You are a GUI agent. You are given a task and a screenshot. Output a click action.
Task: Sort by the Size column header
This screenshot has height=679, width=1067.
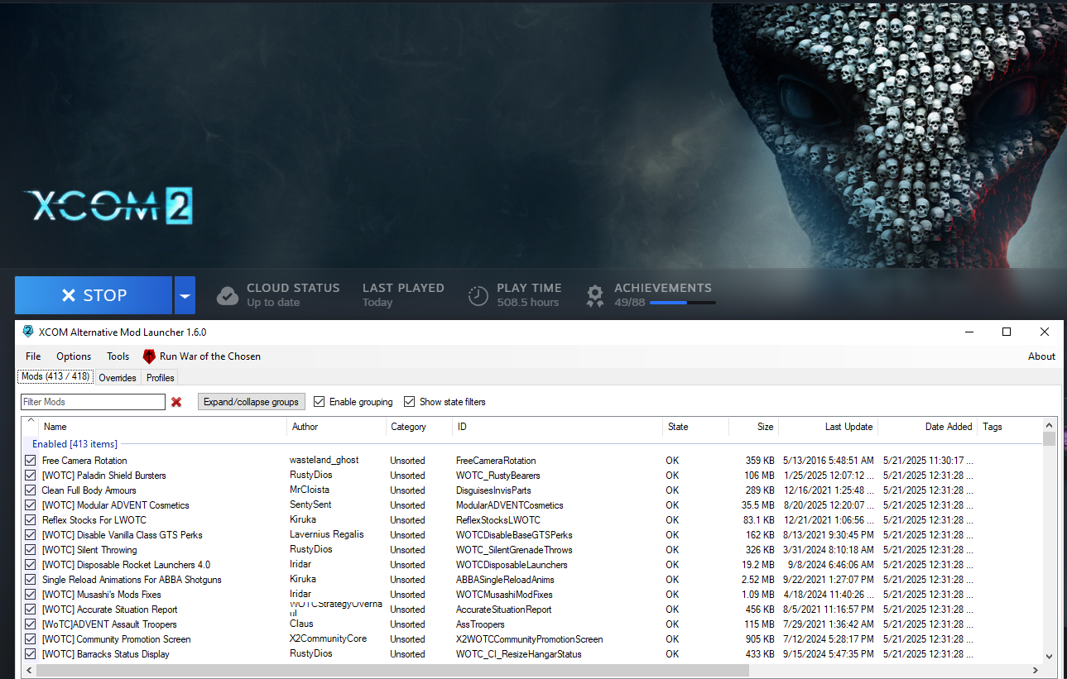(x=753, y=427)
